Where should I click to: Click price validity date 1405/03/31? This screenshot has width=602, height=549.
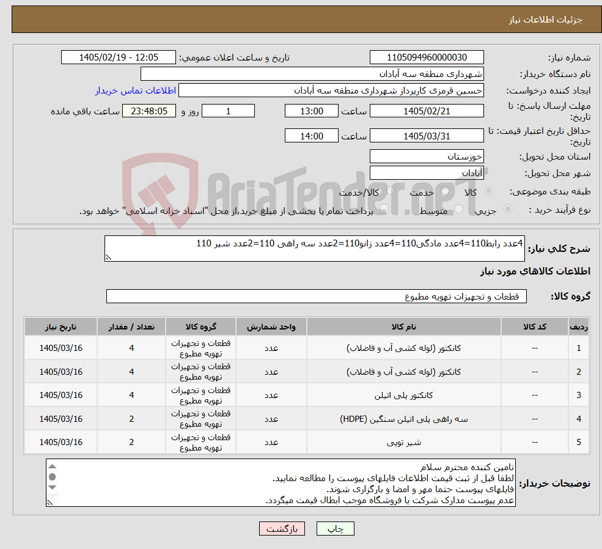click(427, 136)
